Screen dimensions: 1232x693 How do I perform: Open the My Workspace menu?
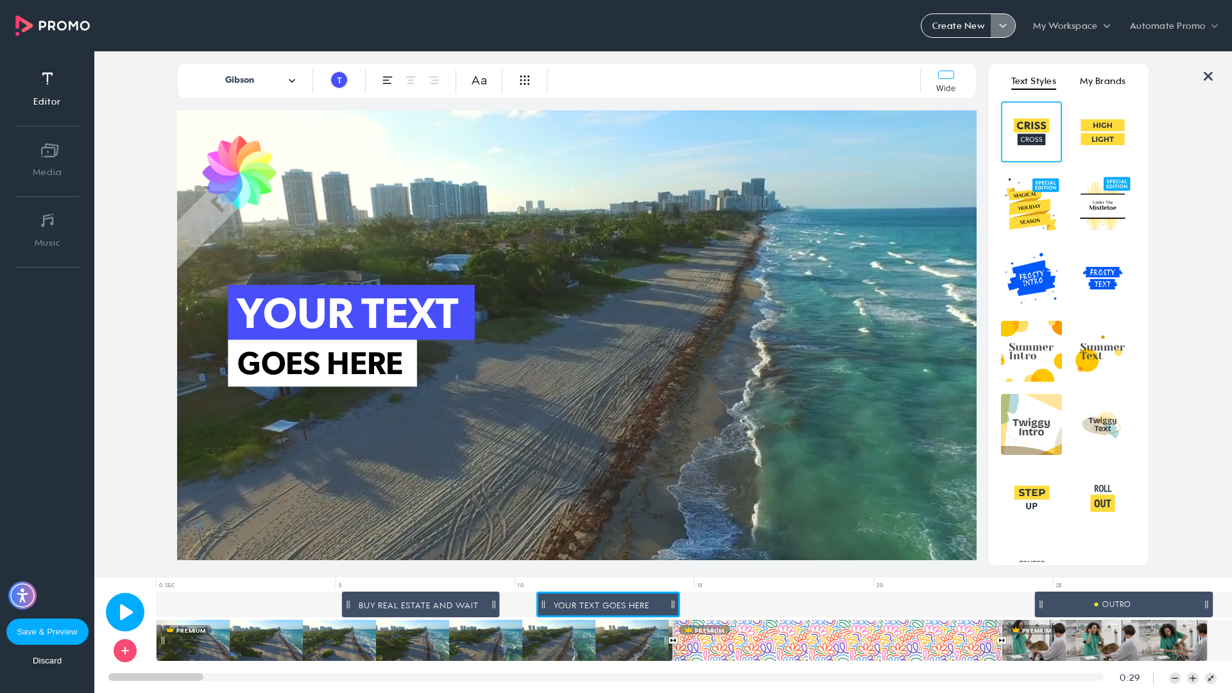point(1071,26)
